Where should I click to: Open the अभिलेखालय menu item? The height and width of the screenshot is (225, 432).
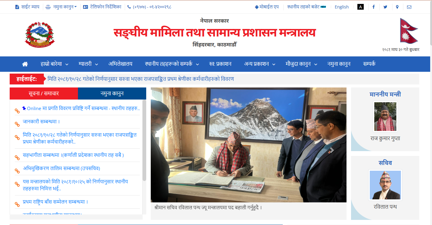tap(120, 64)
